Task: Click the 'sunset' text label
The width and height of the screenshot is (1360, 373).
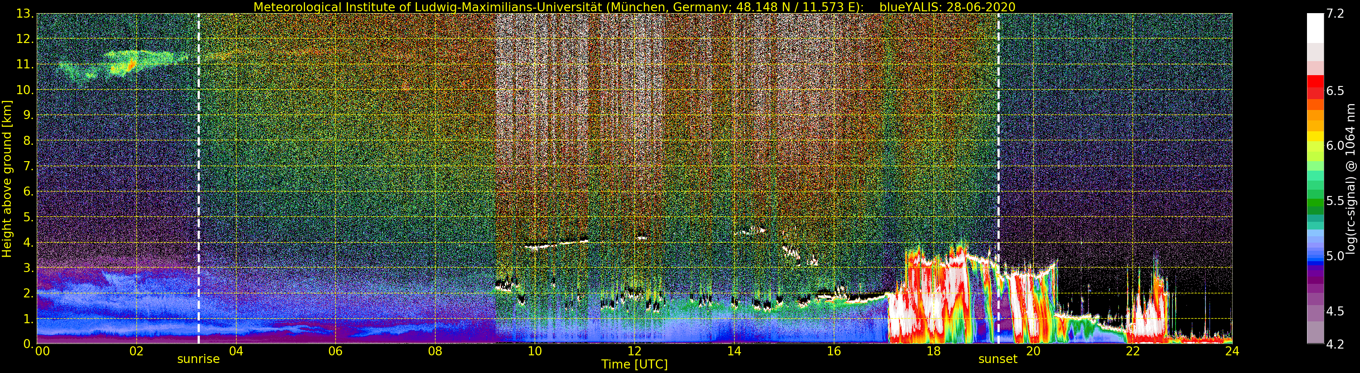Action: (997, 359)
